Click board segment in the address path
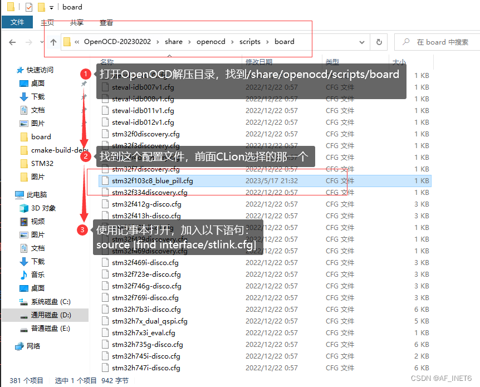The image size is (480, 387). (x=285, y=42)
